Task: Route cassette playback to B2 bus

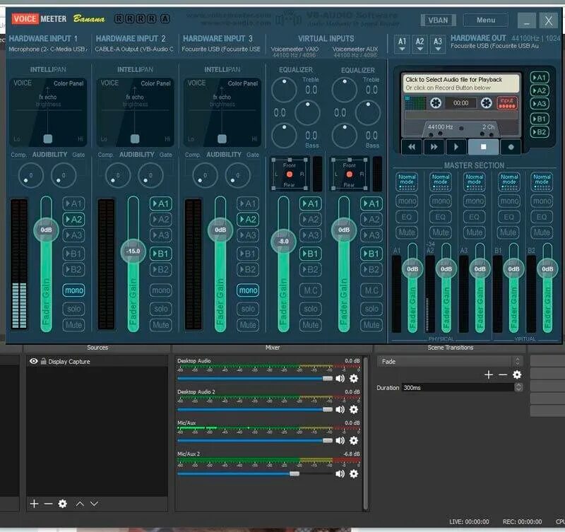Action: (540, 132)
